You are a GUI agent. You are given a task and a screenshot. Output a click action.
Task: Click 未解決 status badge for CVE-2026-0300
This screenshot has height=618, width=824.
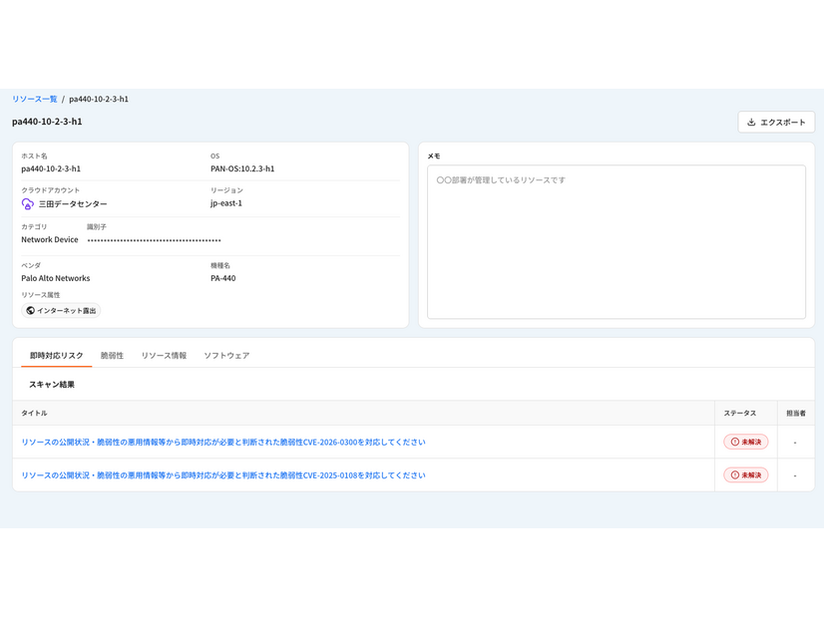746,442
